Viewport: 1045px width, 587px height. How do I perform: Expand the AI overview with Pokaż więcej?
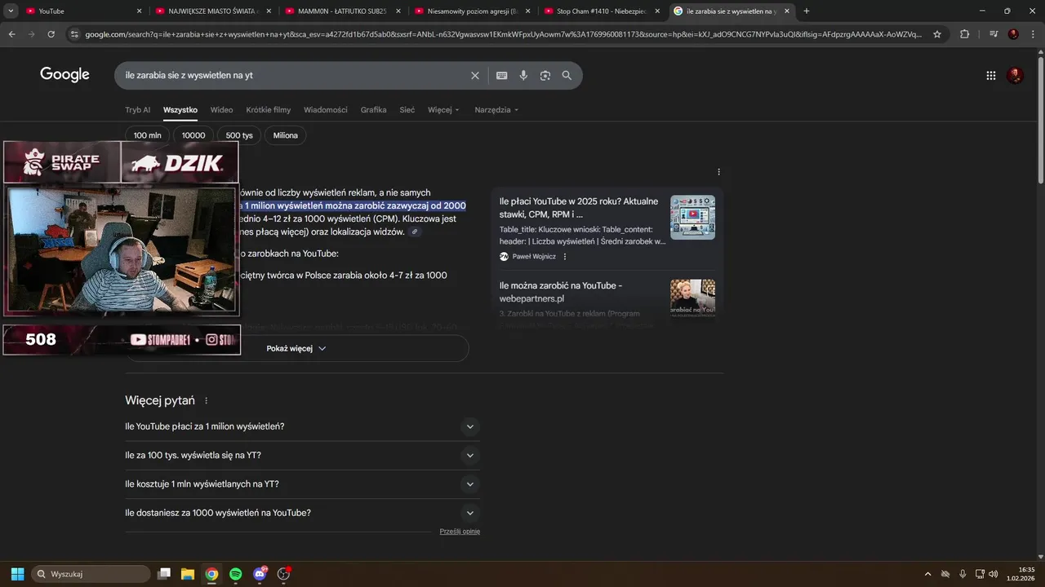click(297, 348)
